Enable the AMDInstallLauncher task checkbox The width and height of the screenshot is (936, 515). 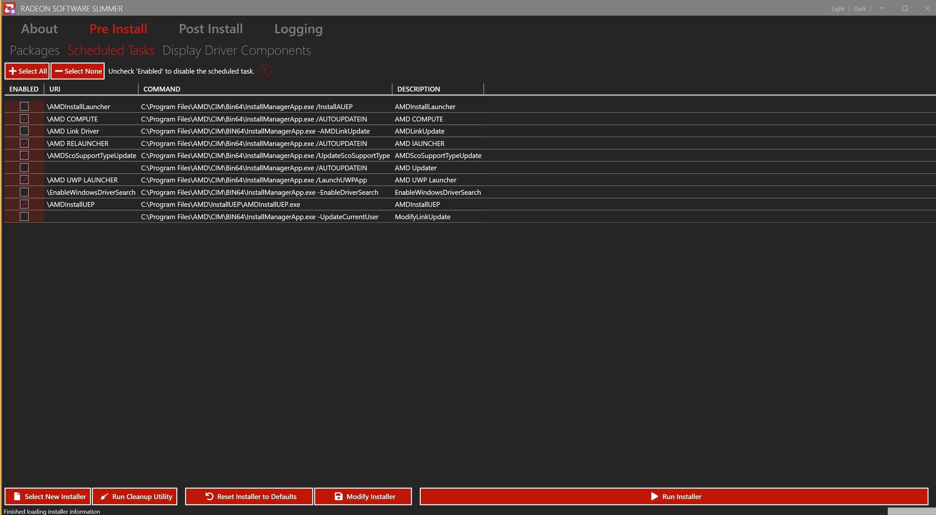(24, 107)
